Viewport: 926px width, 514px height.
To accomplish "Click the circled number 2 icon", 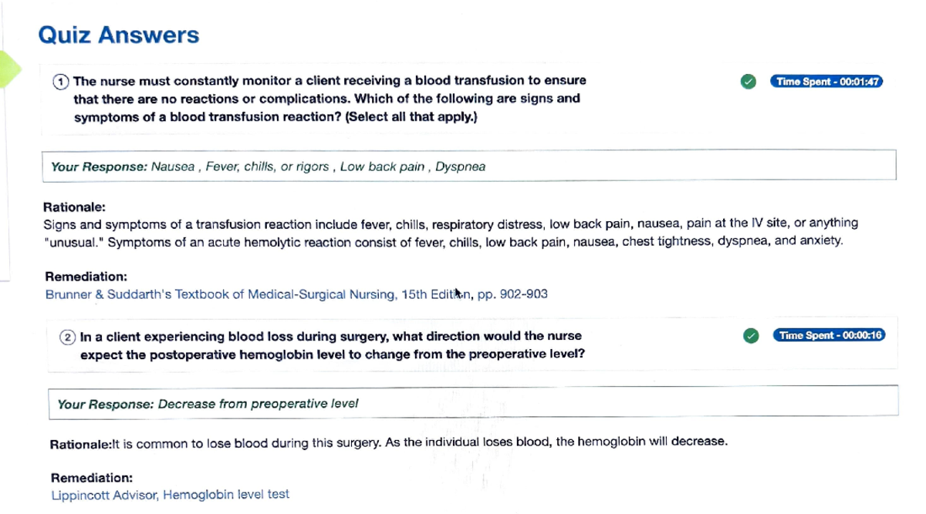I will coord(69,337).
